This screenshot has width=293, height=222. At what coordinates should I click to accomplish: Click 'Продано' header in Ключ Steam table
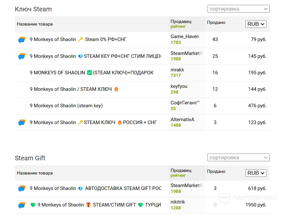(216, 23)
